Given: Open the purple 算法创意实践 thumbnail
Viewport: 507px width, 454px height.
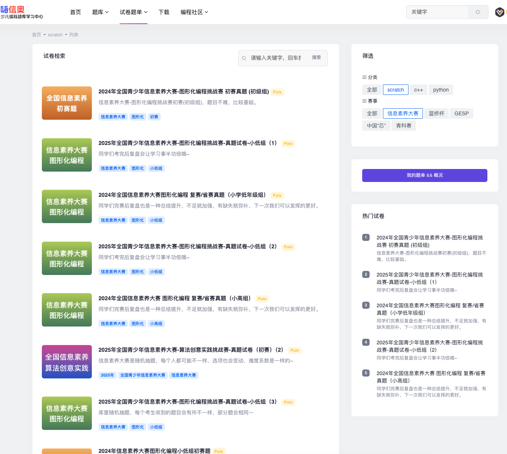Looking at the screenshot, I should point(67,362).
